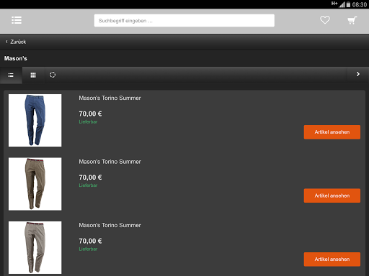The width and height of the screenshot is (369, 276).
Task: Open olive Torino Summer trousers thumbnail
Action: coord(35,184)
